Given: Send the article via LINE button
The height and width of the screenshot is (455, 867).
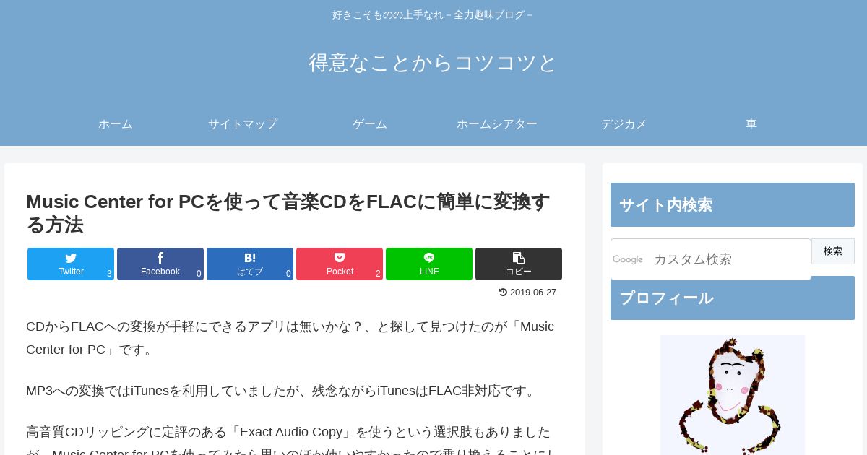Looking at the screenshot, I should click(429, 264).
